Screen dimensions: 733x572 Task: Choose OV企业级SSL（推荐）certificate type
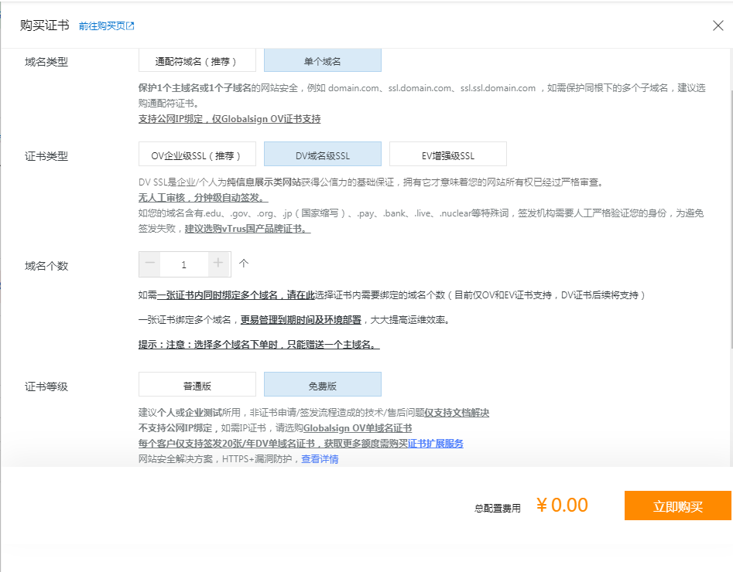197,155
